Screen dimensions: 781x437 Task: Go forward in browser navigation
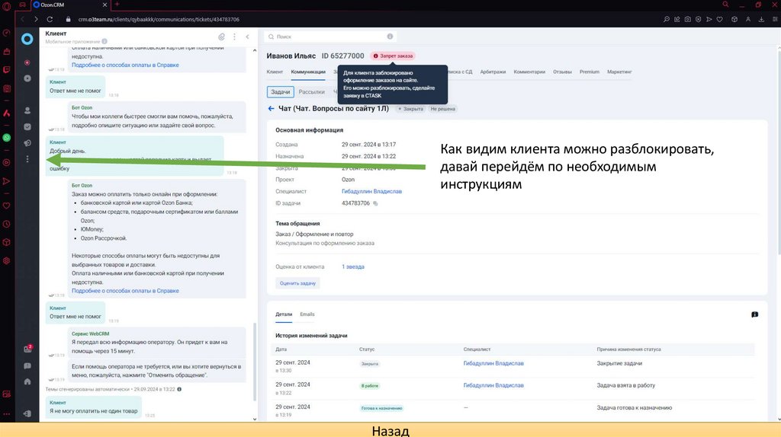coord(36,19)
